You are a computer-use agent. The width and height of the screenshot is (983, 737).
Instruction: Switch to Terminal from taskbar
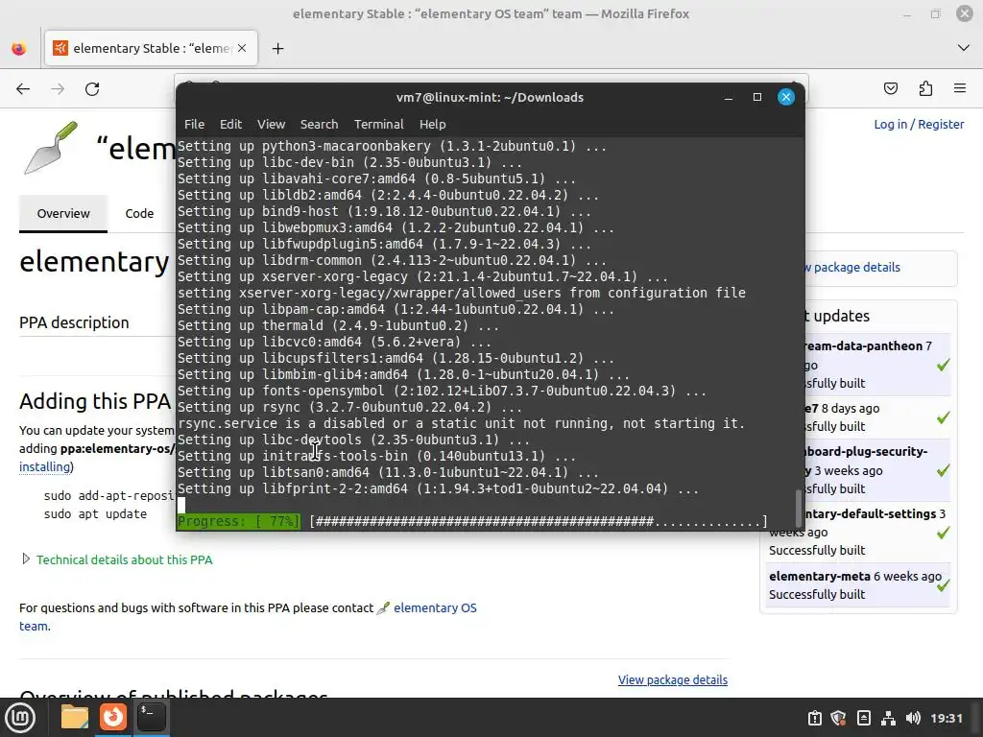tap(151, 717)
